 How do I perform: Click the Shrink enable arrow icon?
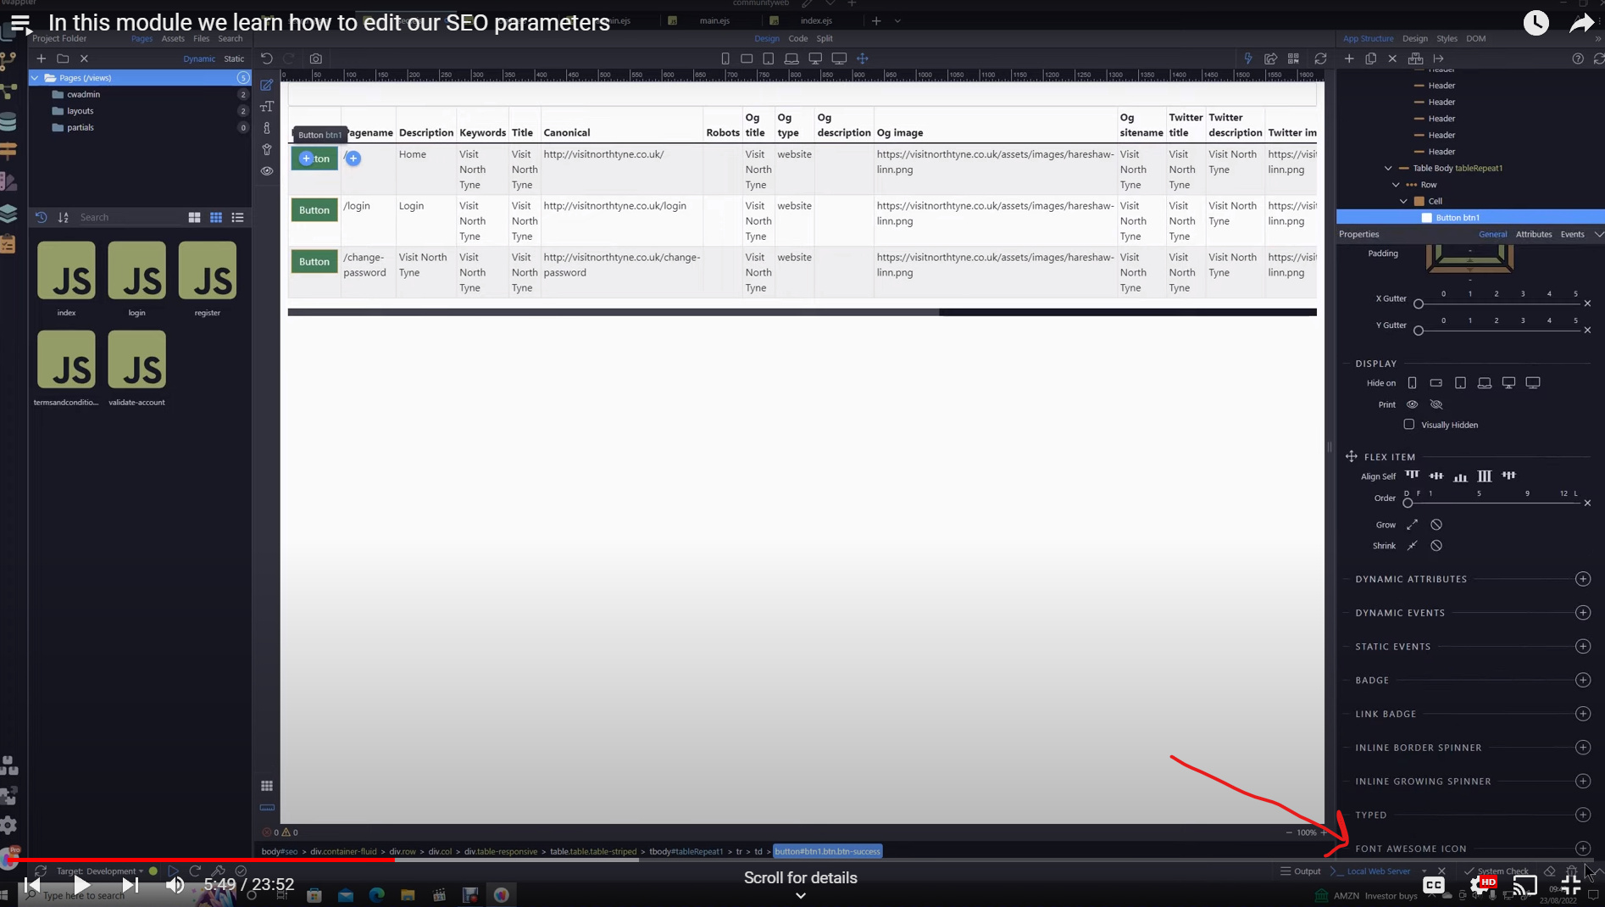pyautogui.click(x=1412, y=546)
